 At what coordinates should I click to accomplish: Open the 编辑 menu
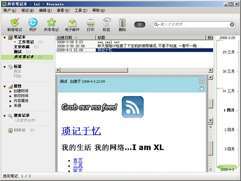pos(45,11)
